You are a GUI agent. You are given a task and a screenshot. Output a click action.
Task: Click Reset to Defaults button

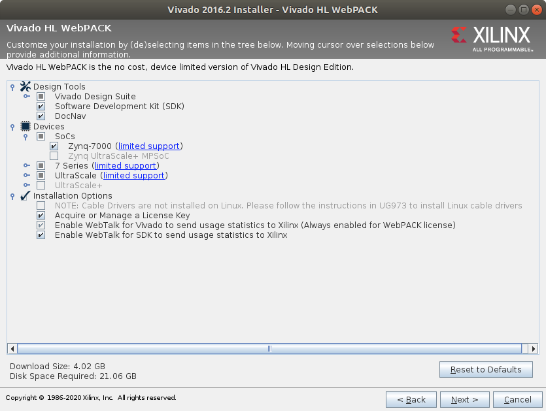coord(486,370)
